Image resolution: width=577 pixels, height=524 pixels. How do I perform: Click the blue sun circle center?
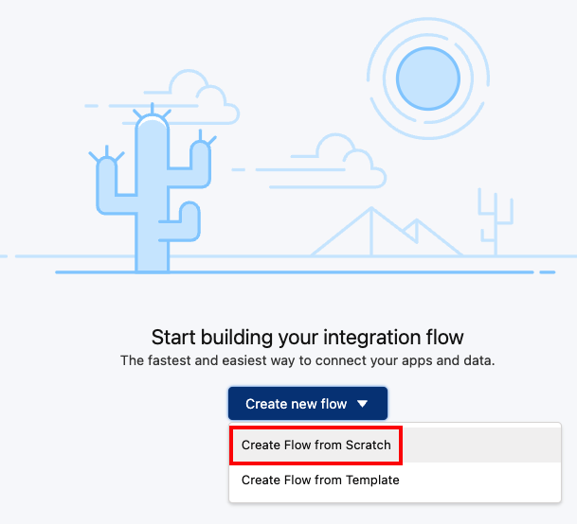pos(427,79)
